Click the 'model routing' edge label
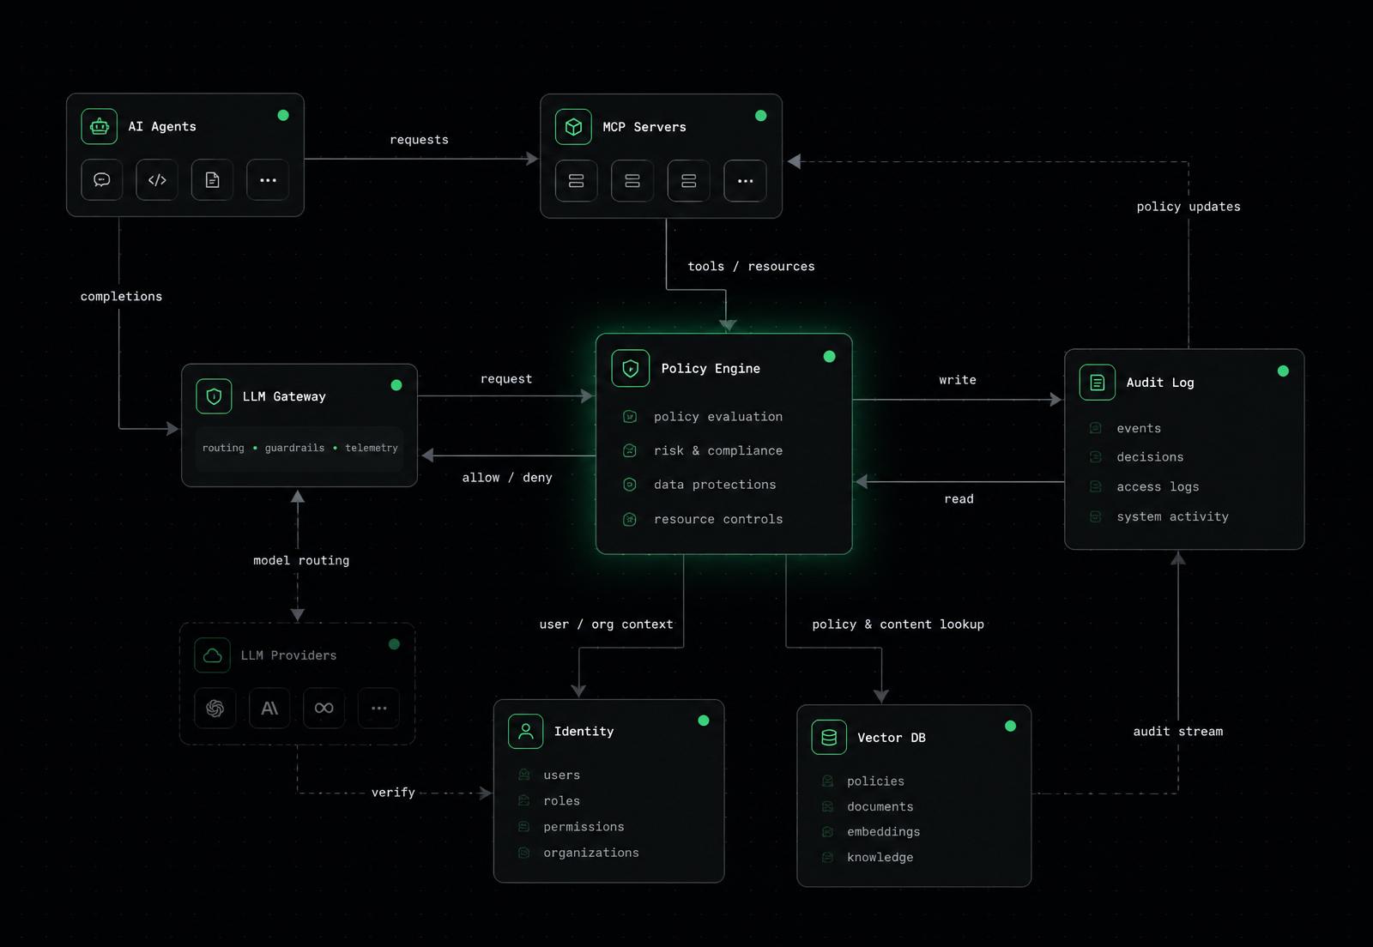 301,561
